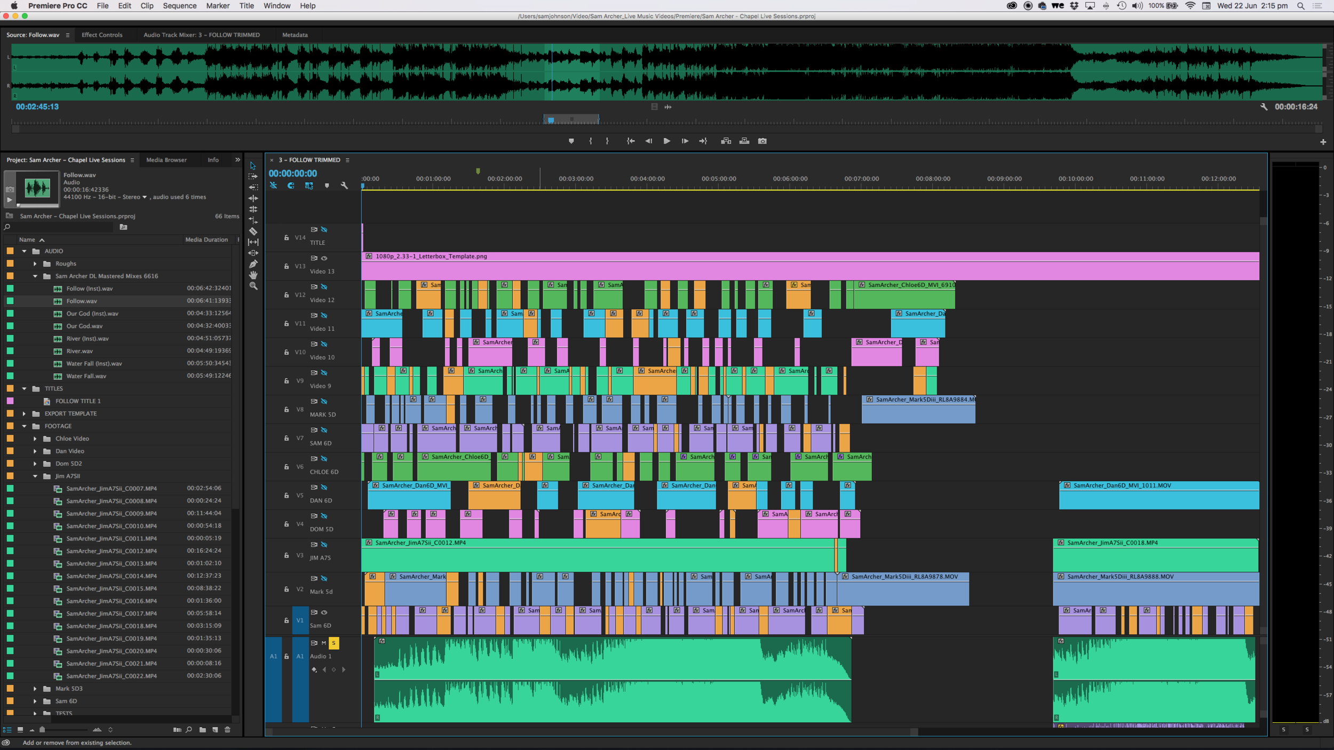This screenshot has width=1334, height=750.
Task: Open the Metadata tab
Action: (295, 35)
